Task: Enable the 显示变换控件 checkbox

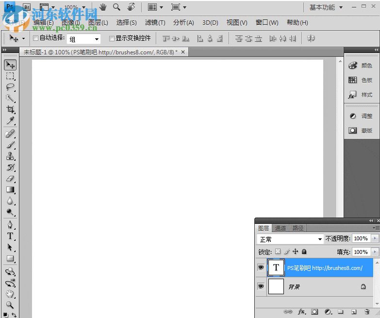Action: pyautogui.click(x=112, y=38)
